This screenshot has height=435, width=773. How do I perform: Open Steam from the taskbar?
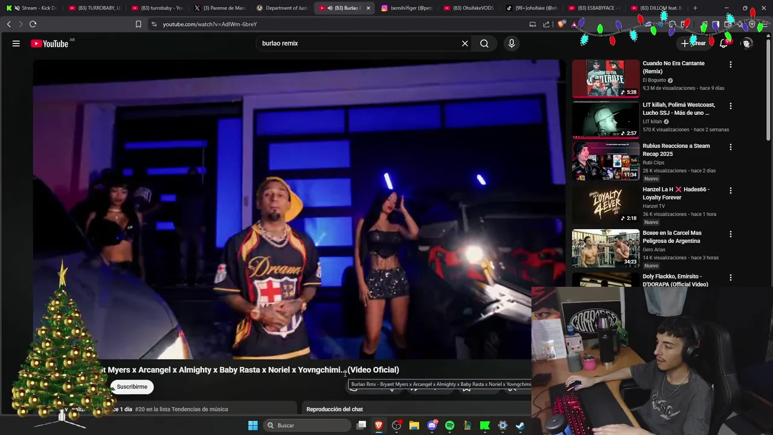(x=520, y=425)
